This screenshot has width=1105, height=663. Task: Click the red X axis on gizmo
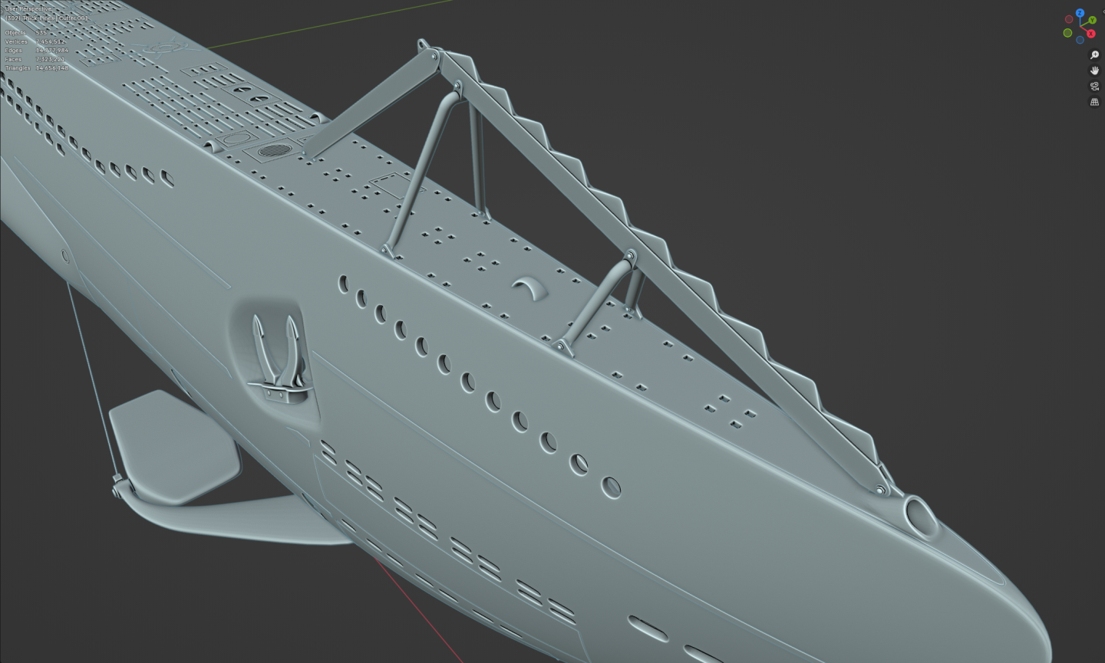(1091, 34)
